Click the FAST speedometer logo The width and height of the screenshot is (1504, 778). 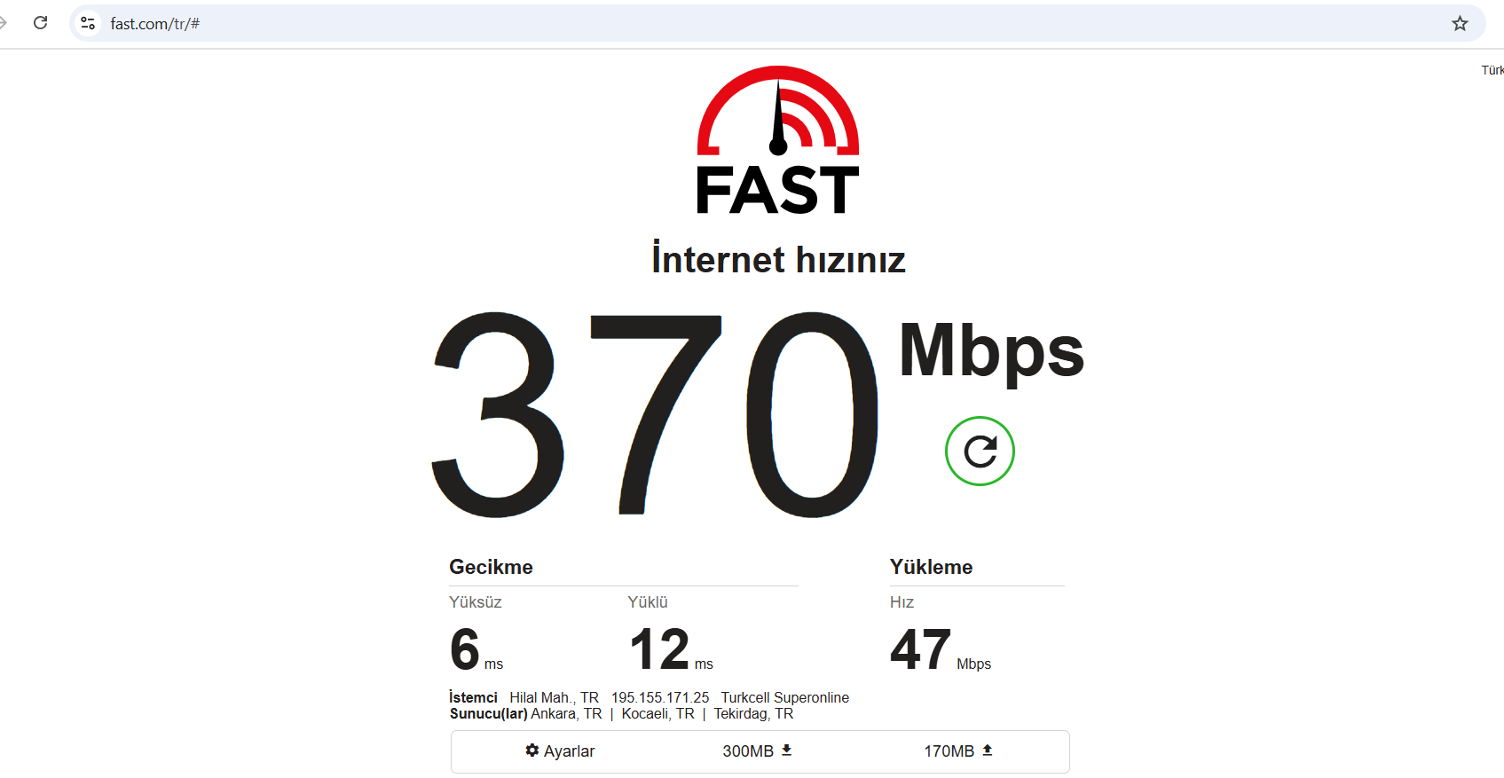point(778,139)
